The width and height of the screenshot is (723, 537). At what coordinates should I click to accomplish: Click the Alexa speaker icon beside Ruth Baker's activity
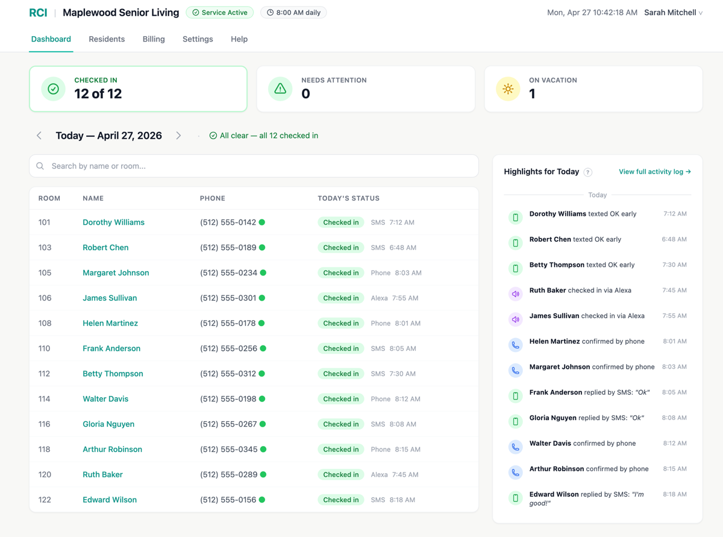515,294
